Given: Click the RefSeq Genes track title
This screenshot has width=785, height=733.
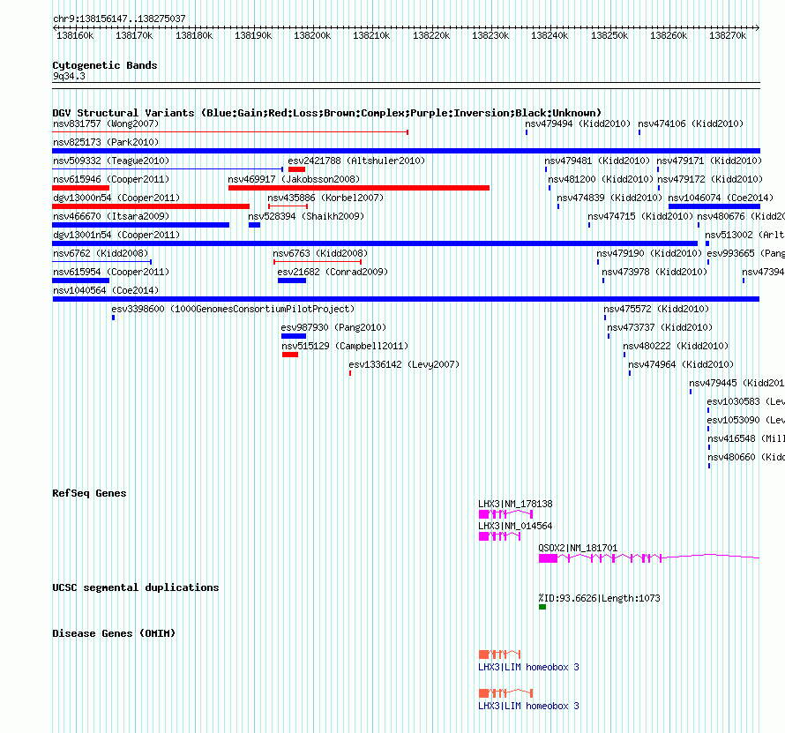Looking at the screenshot, I should coord(89,493).
